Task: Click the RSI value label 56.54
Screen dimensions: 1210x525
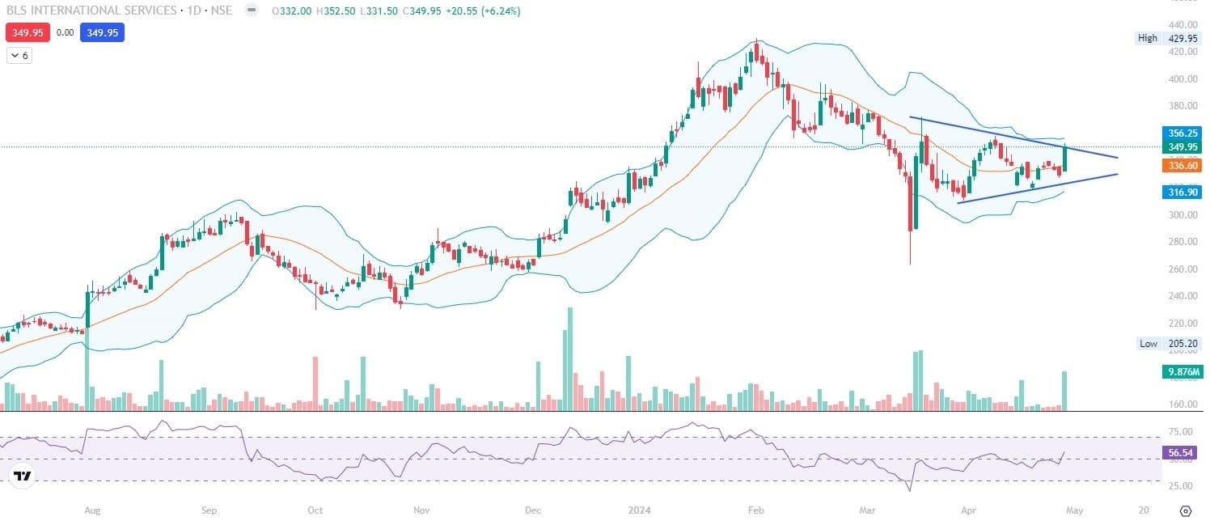Action: point(1182,454)
